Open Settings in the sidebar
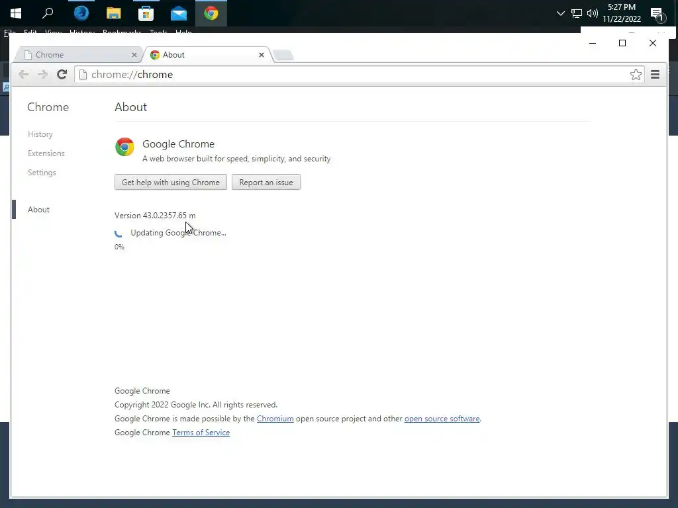Viewport: 678px width, 508px height. [42, 173]
